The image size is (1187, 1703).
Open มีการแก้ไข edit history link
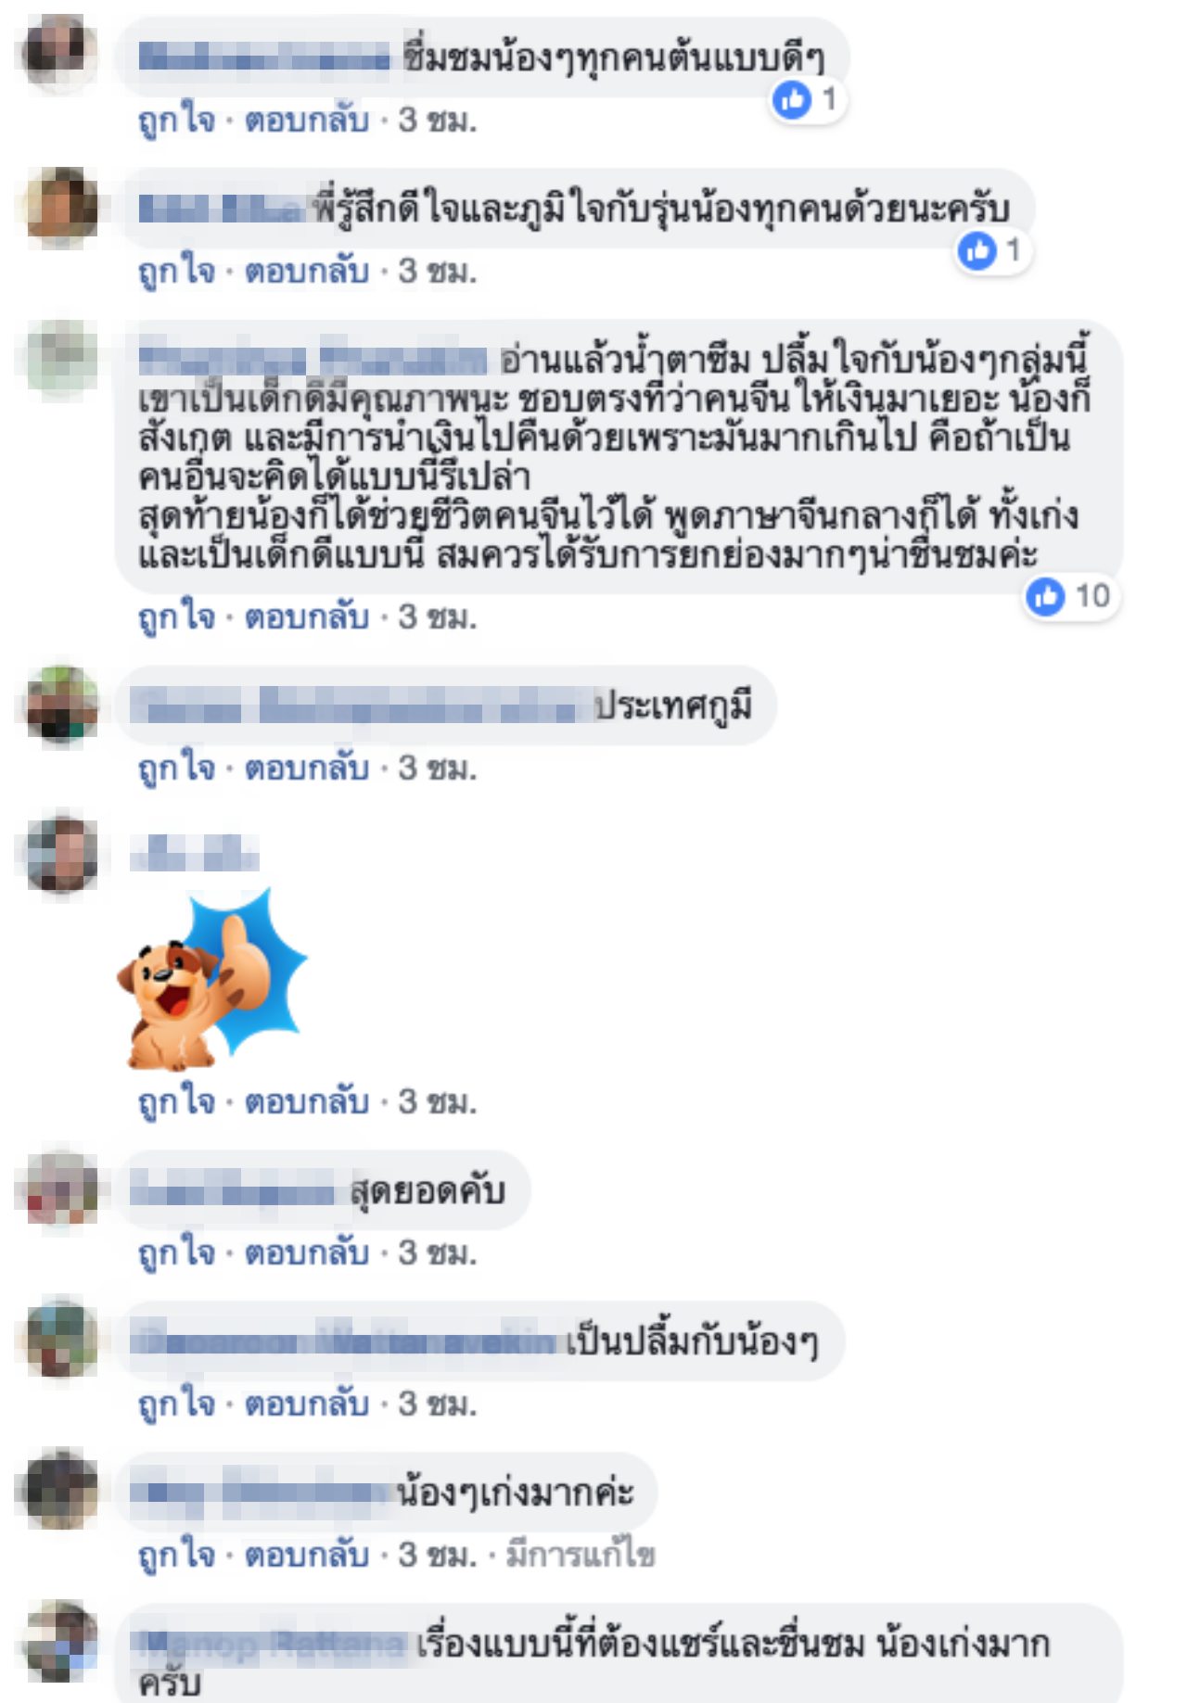click(x=581, y=1556)
